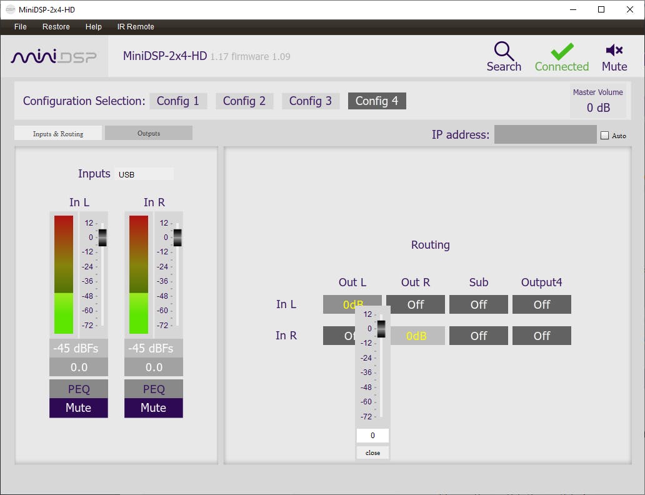Click the routing popup gain slider handle
Image resolution: width=645 pixels, height=495 pixels.
click(x=381, y=329)
